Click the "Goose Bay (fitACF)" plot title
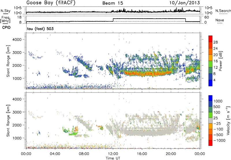Image resolution: width=231 pixels, height=160 pixels. tap(51, 3)
